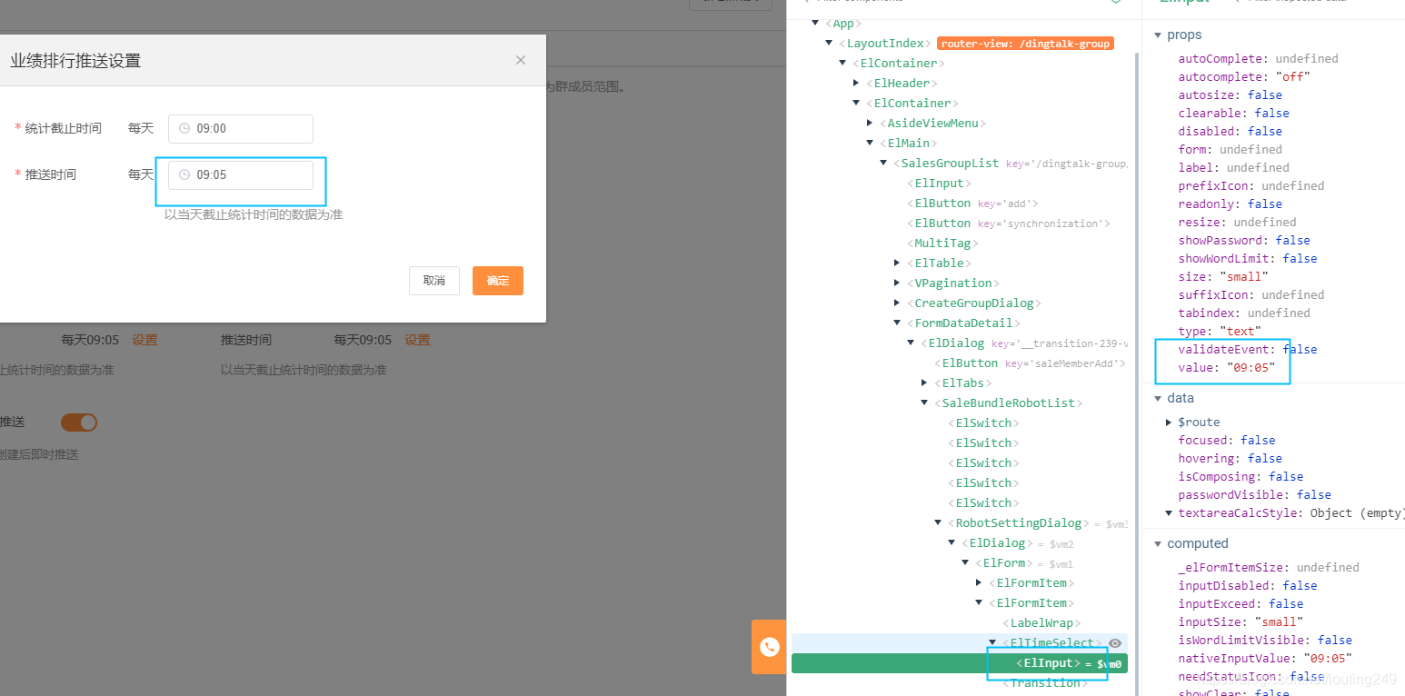This screenshot has height=696, width=1405.
Task: Click the size: "small" prop
Action: point(1223,276)
